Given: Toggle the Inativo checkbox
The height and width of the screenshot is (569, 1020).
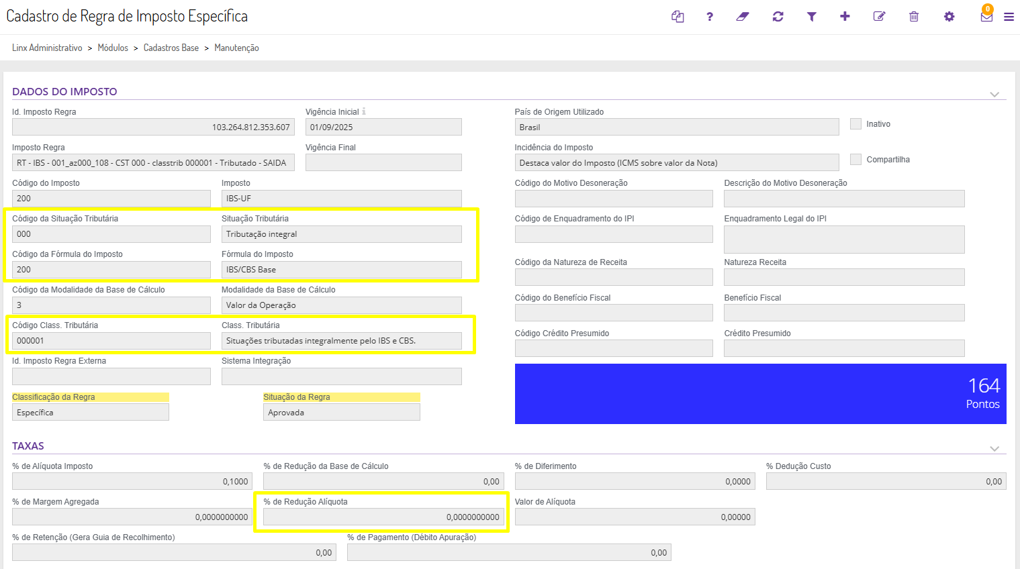Looking at the screenshot, I should pyautogui.click(x=855, y=124).
